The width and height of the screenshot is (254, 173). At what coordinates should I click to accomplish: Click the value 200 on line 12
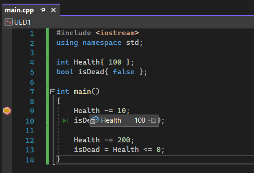tap(124, 140)
